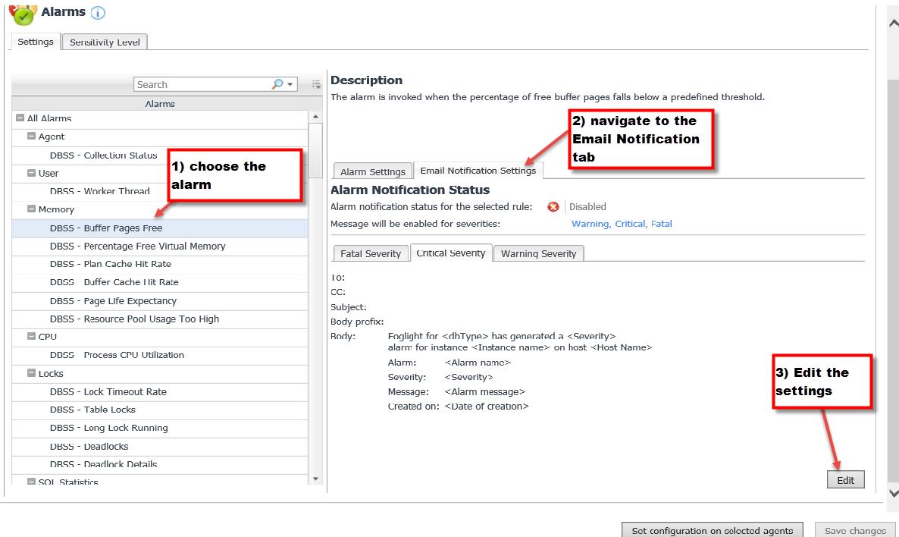Switch to the Sensitivity Level tab
Image resolution: width=899 pixels, height=537 pixels.
pos(105,42)
